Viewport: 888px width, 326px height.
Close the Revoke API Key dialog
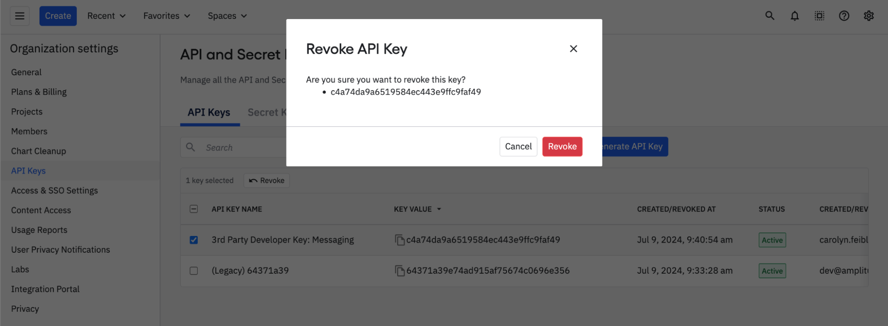[x=573, y=49]
